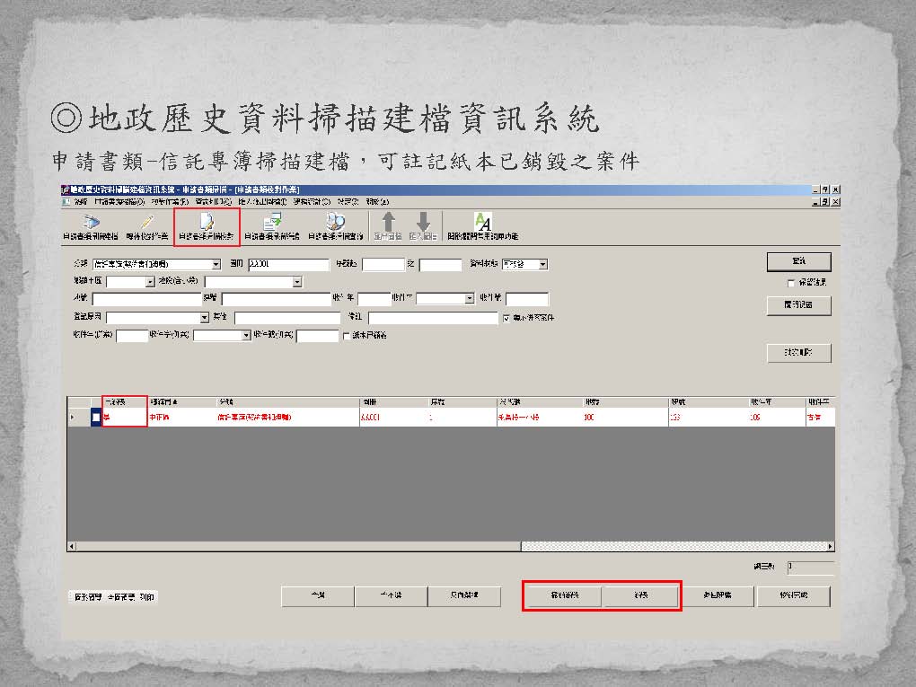
Task: Open the 申請書類建檔查詢 magnifier icon
Action: [x=335, y=222]
